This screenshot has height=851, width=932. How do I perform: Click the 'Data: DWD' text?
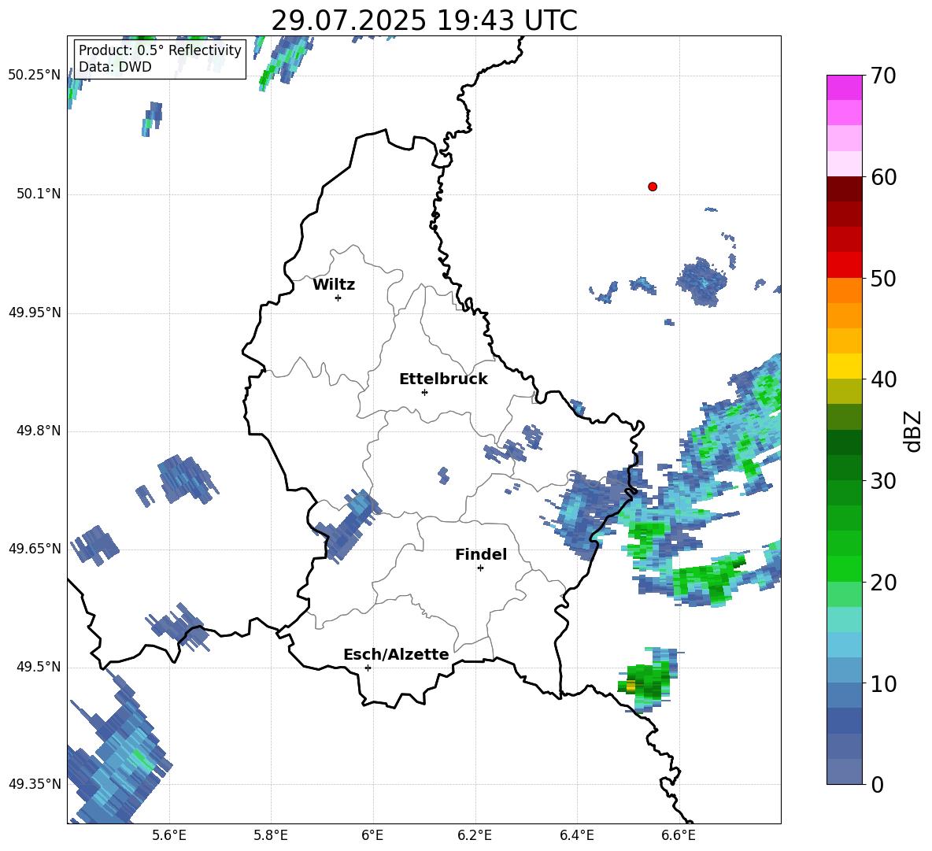(x=115, y=67)
